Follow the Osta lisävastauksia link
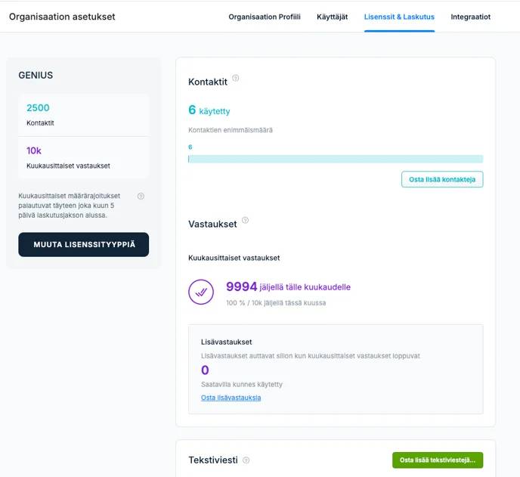The height and width of the screenshot is (477, 520). (231, 398)
